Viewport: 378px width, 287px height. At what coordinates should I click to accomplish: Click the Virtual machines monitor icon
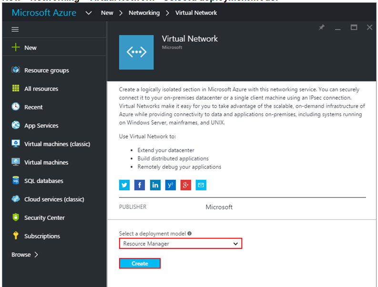coord(16,162)
